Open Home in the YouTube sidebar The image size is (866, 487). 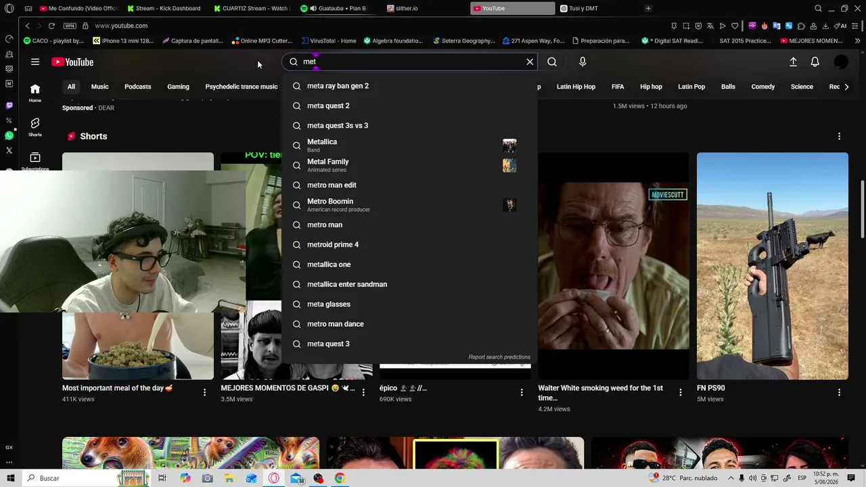35,93
